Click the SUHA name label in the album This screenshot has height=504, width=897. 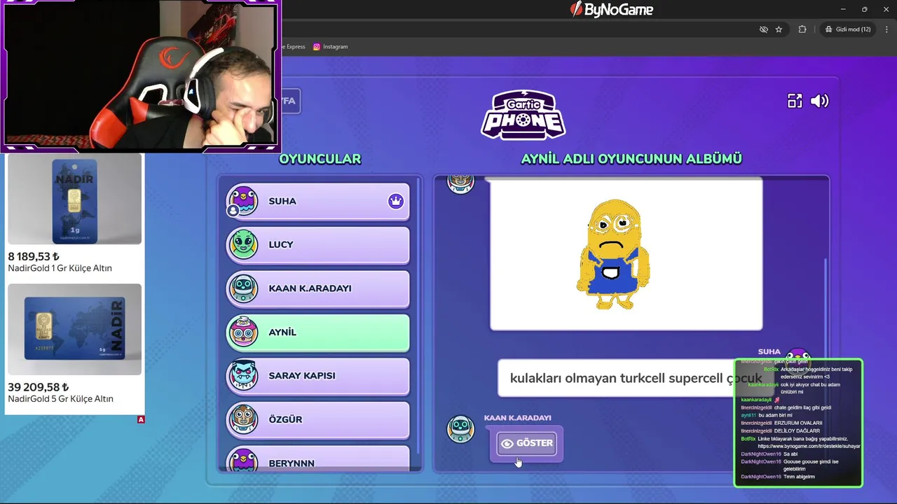click(x=769, y=351)
